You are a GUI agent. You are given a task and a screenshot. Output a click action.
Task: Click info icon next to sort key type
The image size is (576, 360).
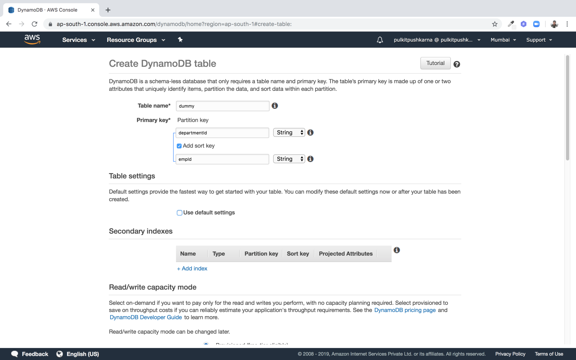[310, 159]
